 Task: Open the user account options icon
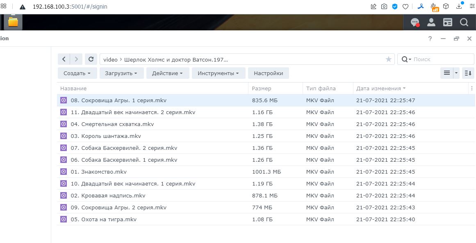tap(431, 23)
